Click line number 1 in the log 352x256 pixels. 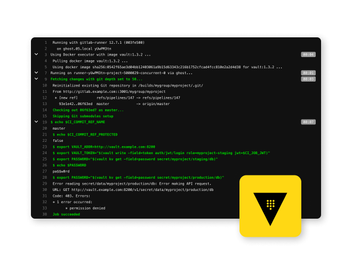click(46, 42)
